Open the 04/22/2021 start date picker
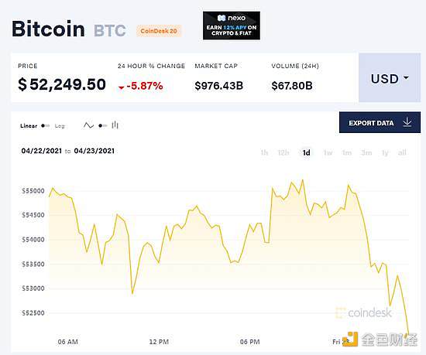The height and width of the screenshot is (355, 426). pyautogui.click(x=42, y=151)
